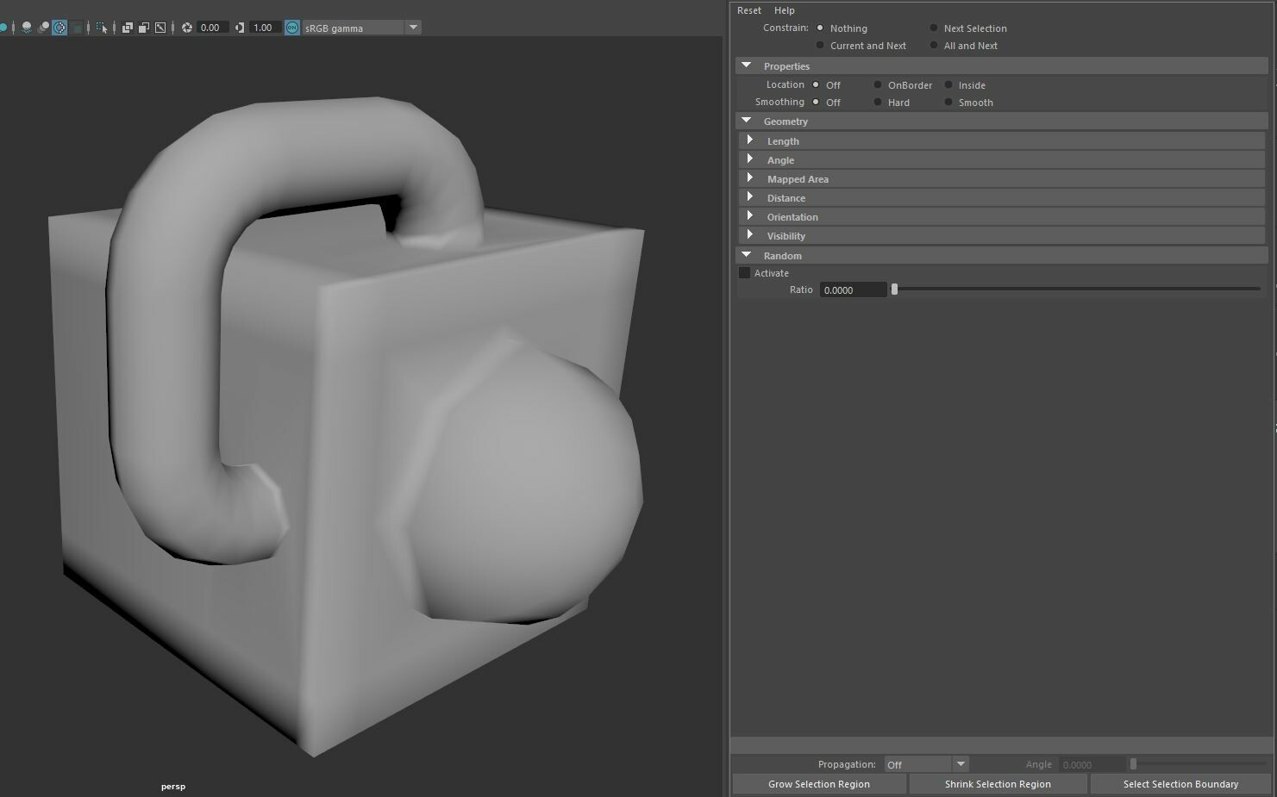The width and height of the screenshot is (1277, 797).
Task: Click the screen-space ambient occlusion icon
Action: coord(59,27)
